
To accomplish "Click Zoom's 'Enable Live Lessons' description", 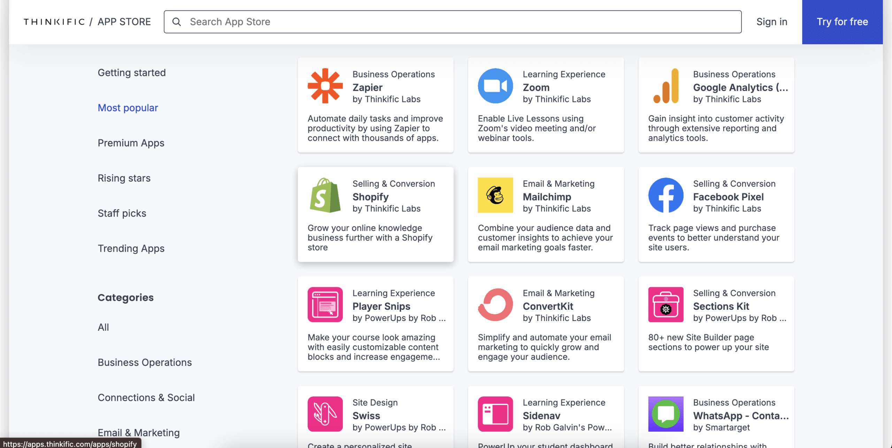I will point(537,128).
